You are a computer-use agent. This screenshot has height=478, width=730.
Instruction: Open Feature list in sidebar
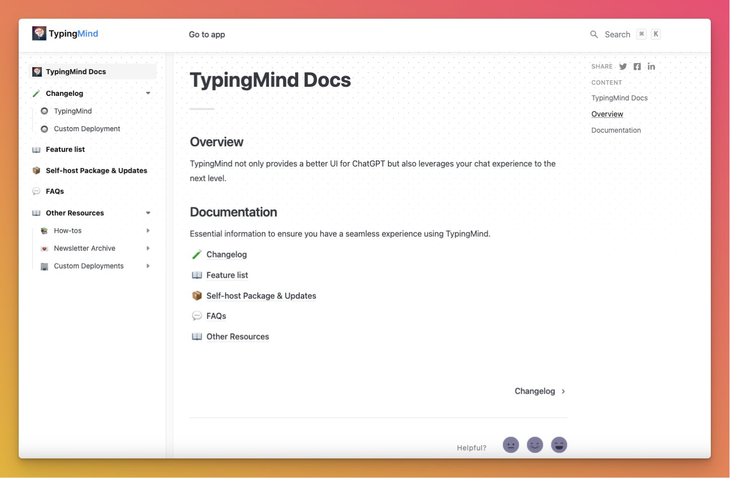[65, 149]
